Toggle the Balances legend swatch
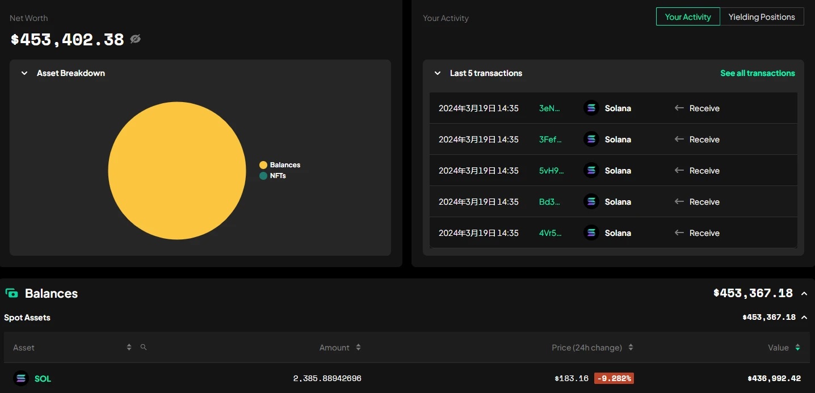Viewport: 815px width, 393px height. (263, 165)
